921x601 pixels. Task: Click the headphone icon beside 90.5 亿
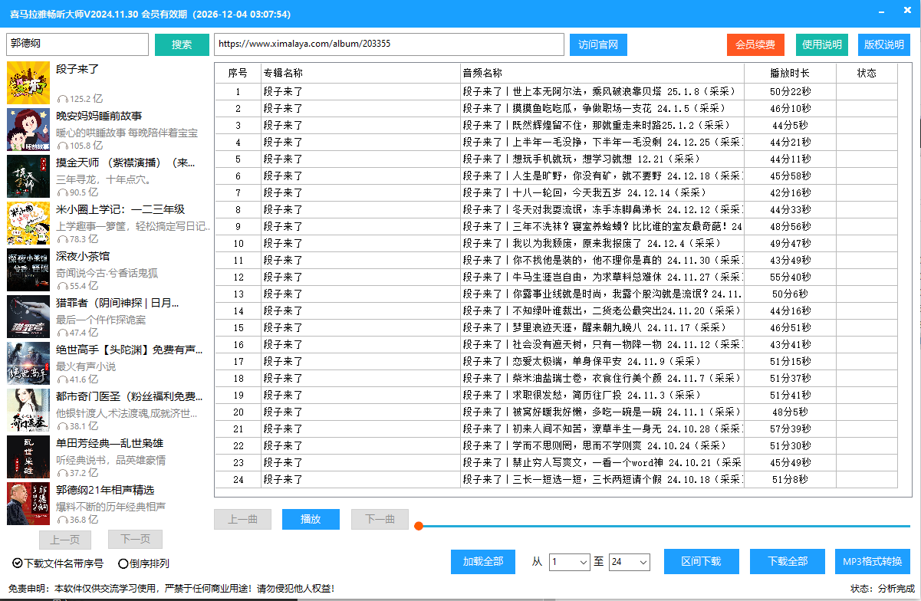pos(62,193)
